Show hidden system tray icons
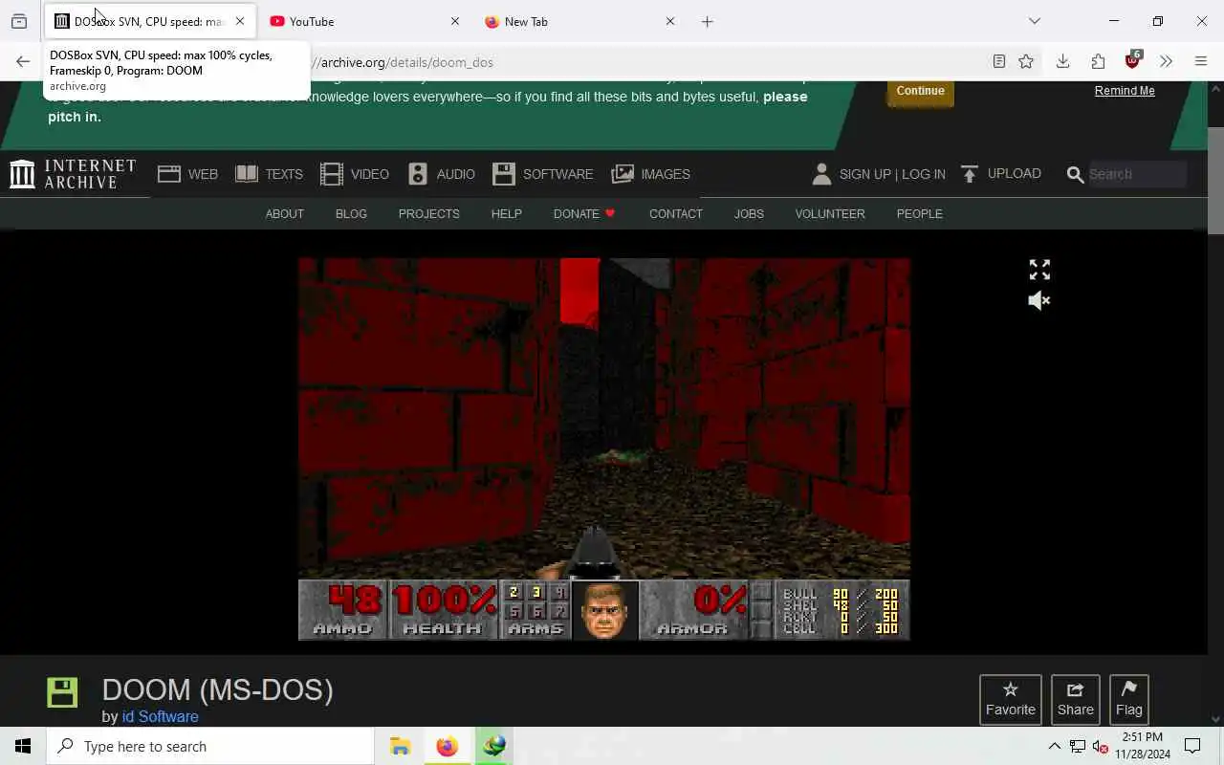The width and height of the screenshot is (1224, 765). coord(1054,746)
